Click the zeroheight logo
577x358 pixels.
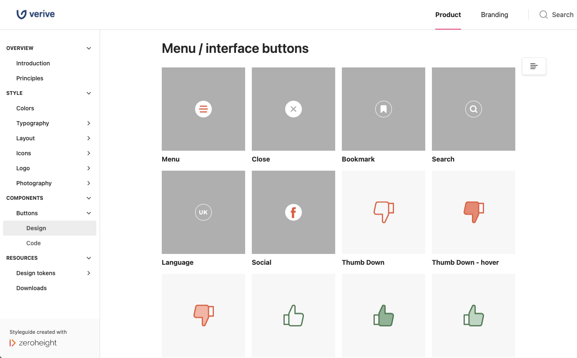pos(33,343)
